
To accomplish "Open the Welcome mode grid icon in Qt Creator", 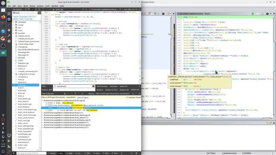I will coord(9,13).
